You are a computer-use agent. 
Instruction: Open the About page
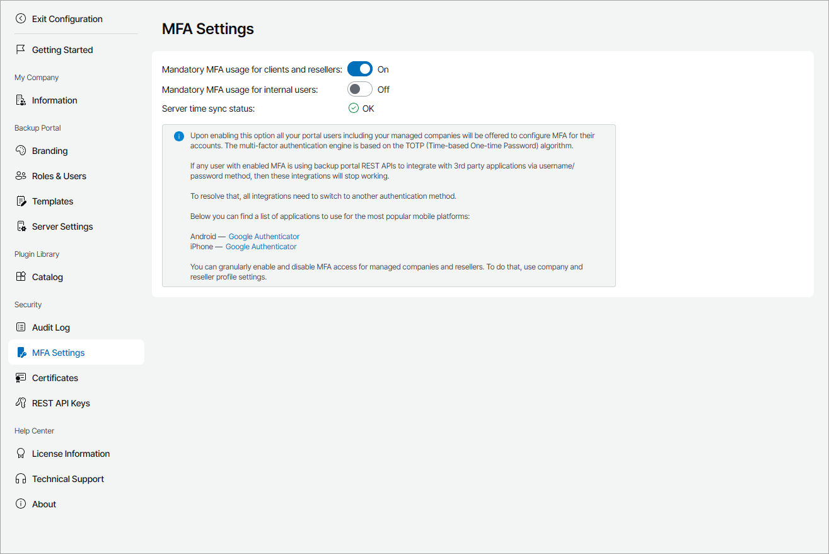tap(43, 504)
